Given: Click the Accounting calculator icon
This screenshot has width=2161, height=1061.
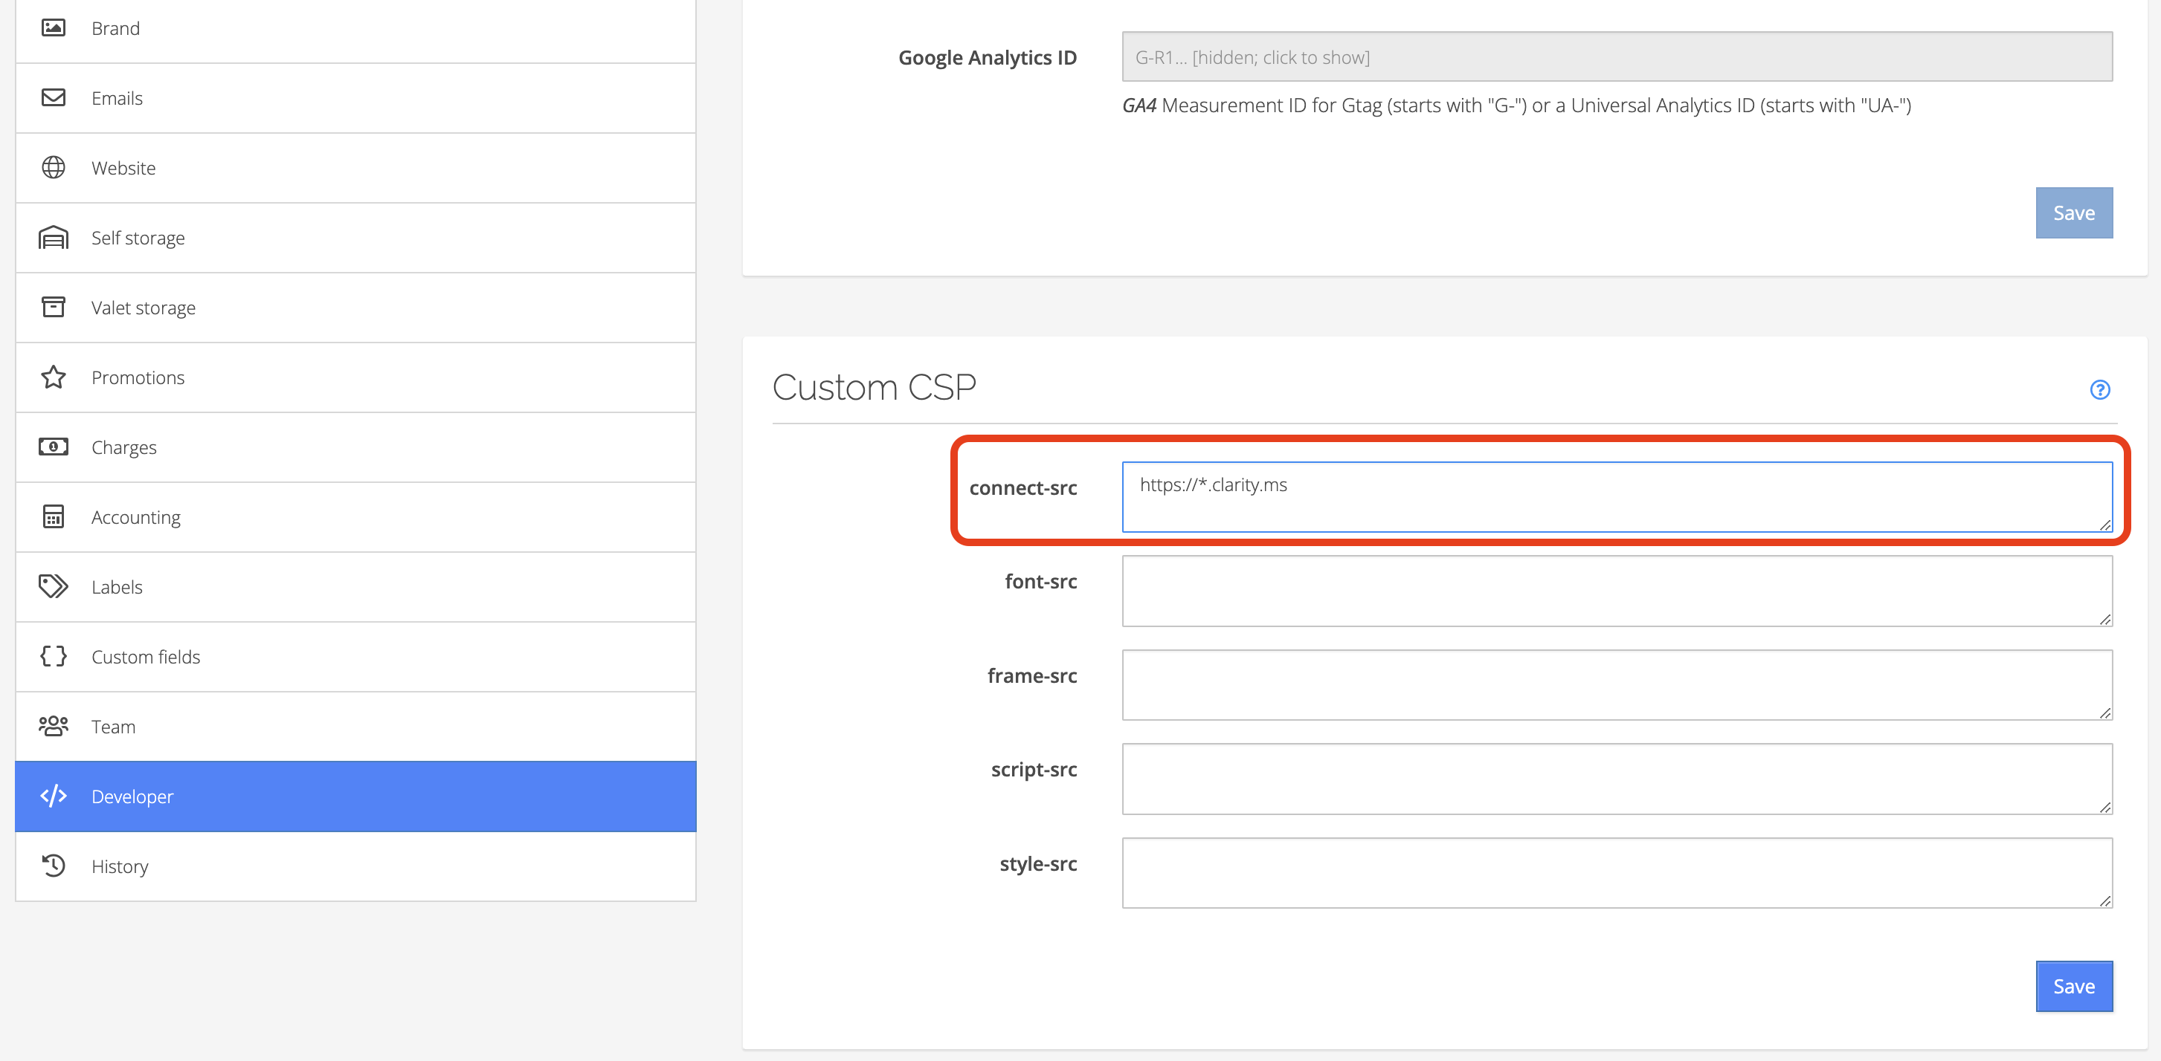Looking at the screenshot, I should (53, 517).
